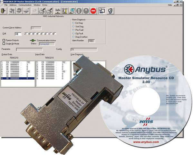Toggle bit 3 checkbox

pos(43,34)
